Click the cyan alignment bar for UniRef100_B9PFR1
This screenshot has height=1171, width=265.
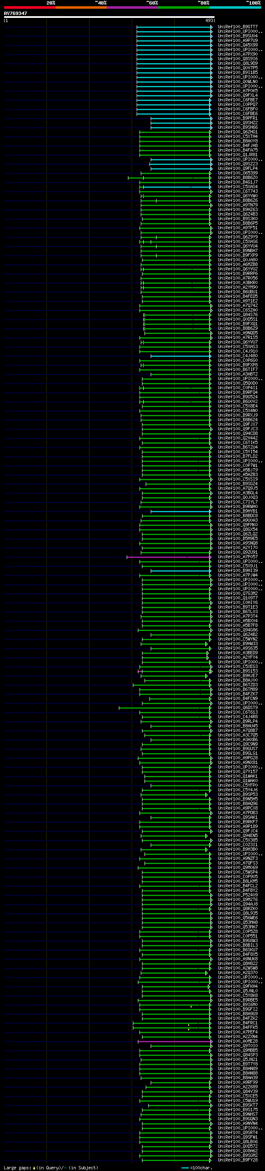(181, 118)
